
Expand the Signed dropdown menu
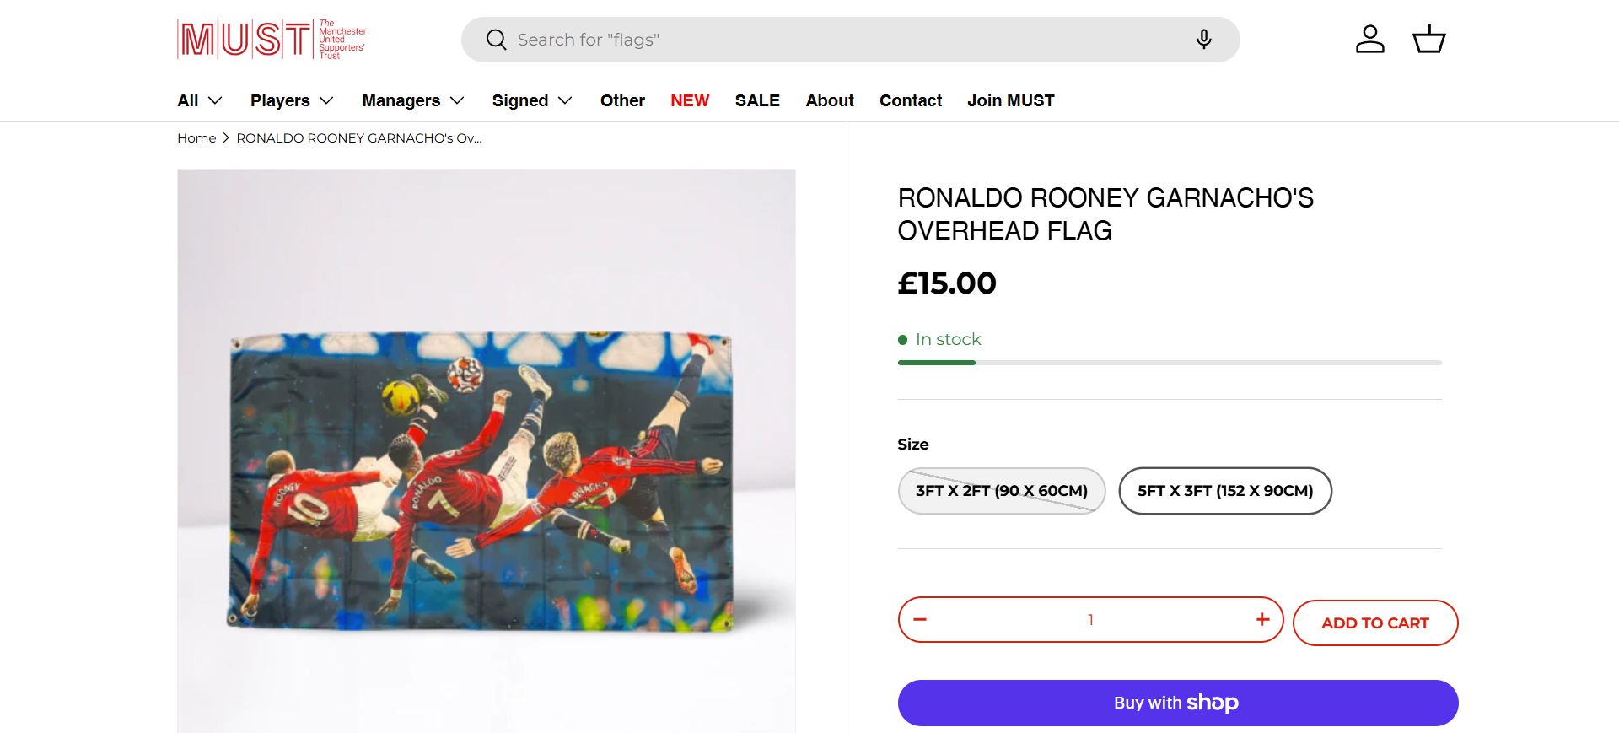(532, 100)
